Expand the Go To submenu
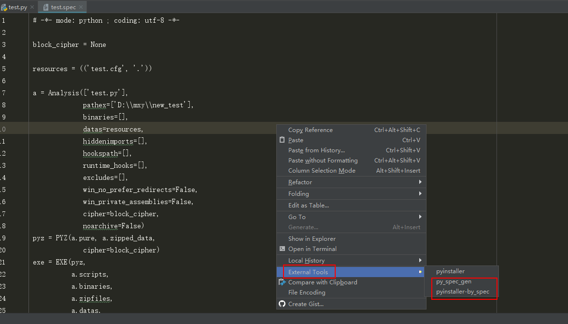568x324 pixels. (x=297, y=217)
